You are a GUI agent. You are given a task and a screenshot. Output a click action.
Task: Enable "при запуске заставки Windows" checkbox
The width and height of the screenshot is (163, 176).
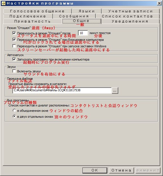click(14, 46)
